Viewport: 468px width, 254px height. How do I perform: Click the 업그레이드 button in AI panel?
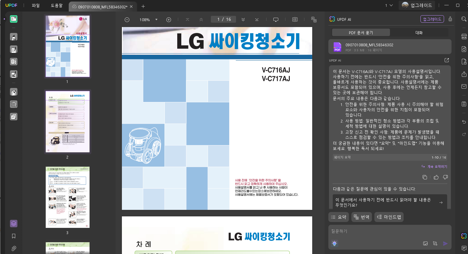coord(432,19)
